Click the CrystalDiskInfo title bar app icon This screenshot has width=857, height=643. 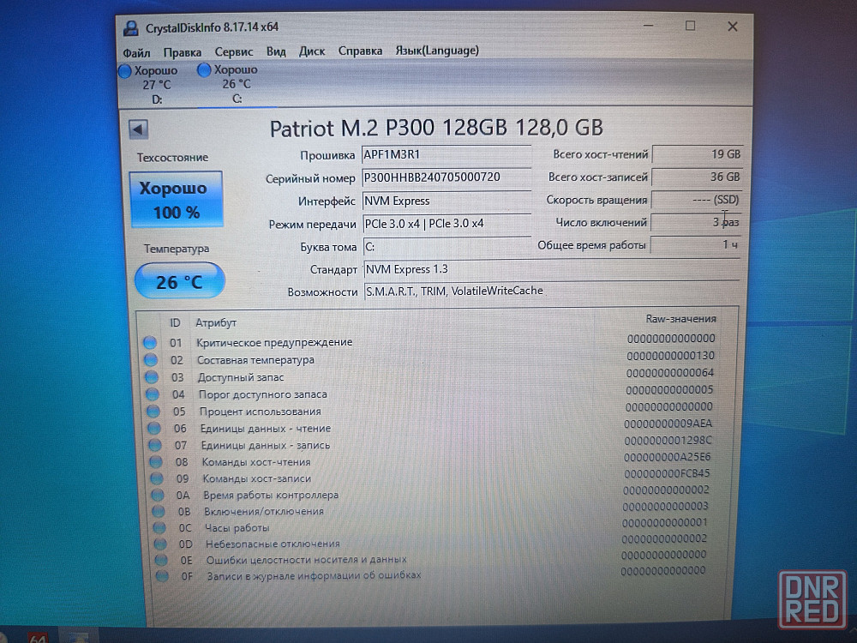point(130,27)
